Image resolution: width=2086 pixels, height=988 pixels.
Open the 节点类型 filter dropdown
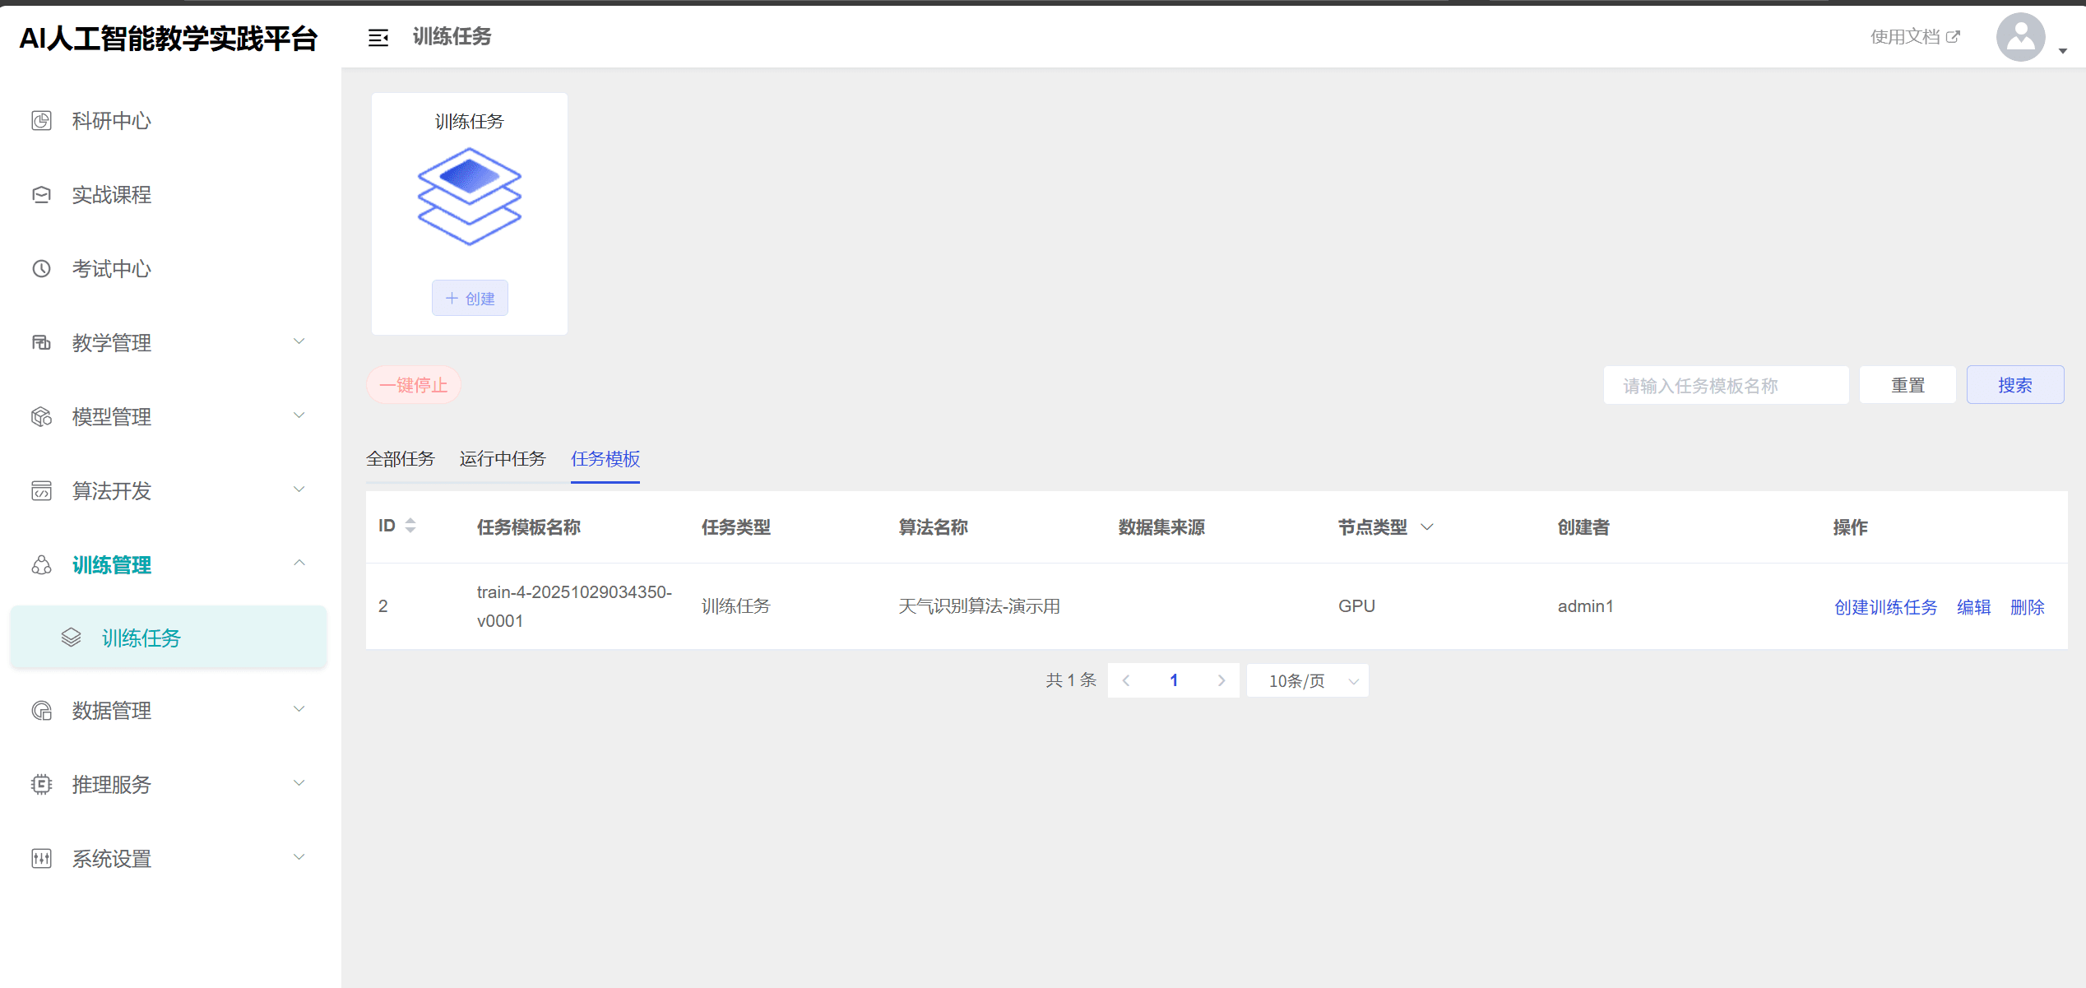coord(1427,527)
